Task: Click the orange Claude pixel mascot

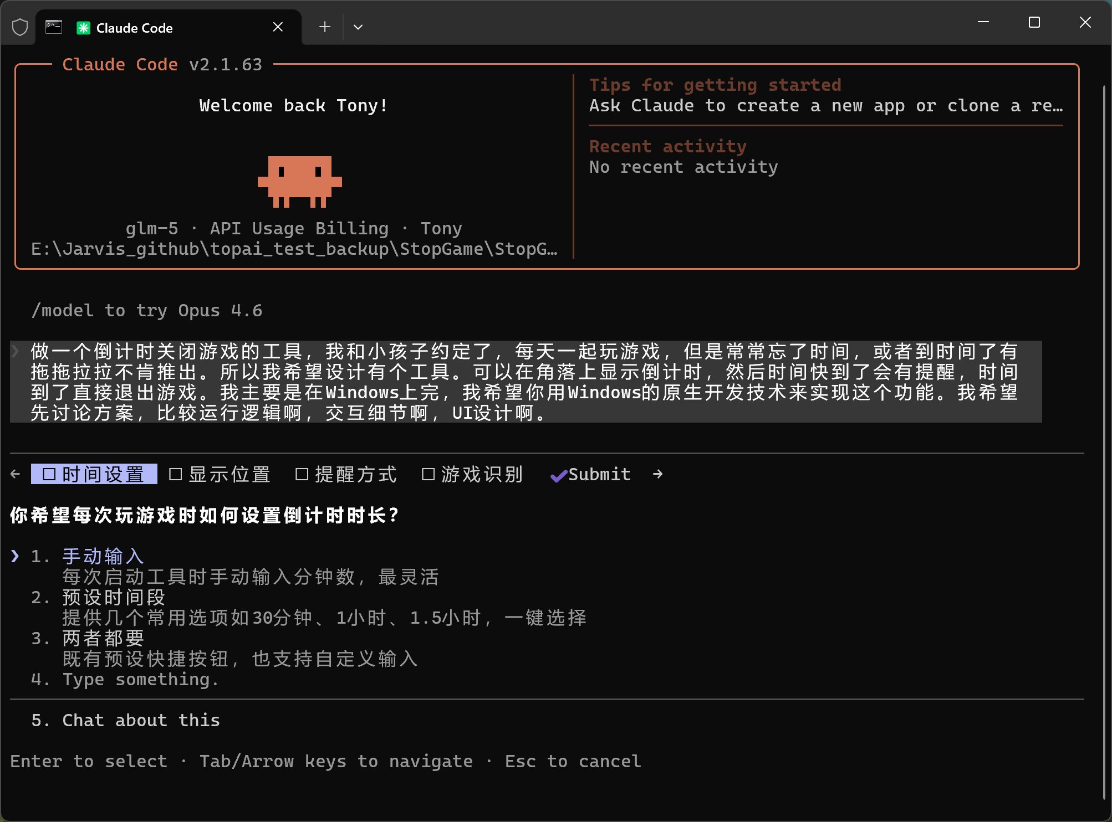Action: click(x=299, y=181)
